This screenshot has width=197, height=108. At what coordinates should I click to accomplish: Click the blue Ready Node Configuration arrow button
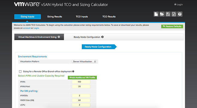(99, 47)
